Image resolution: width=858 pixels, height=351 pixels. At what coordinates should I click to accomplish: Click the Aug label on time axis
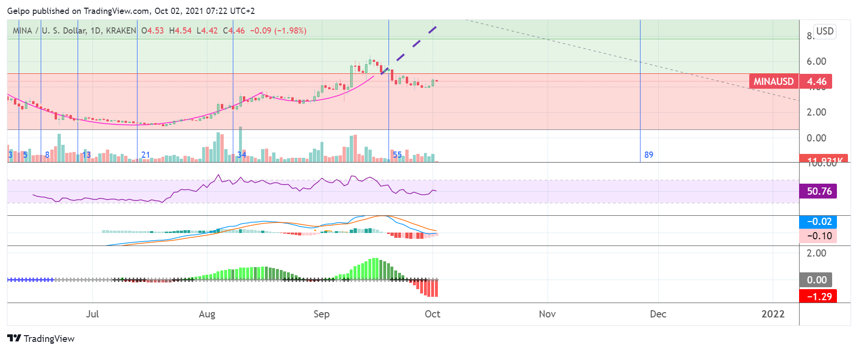(207, 314)
